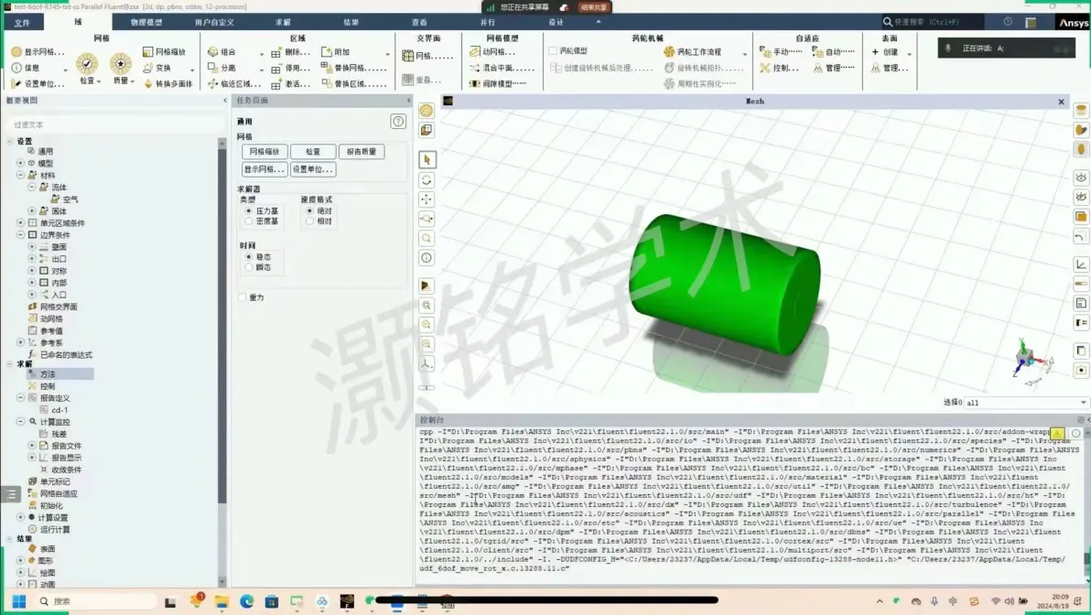Expand the 单元区域条件 tree node

[21, 223]
